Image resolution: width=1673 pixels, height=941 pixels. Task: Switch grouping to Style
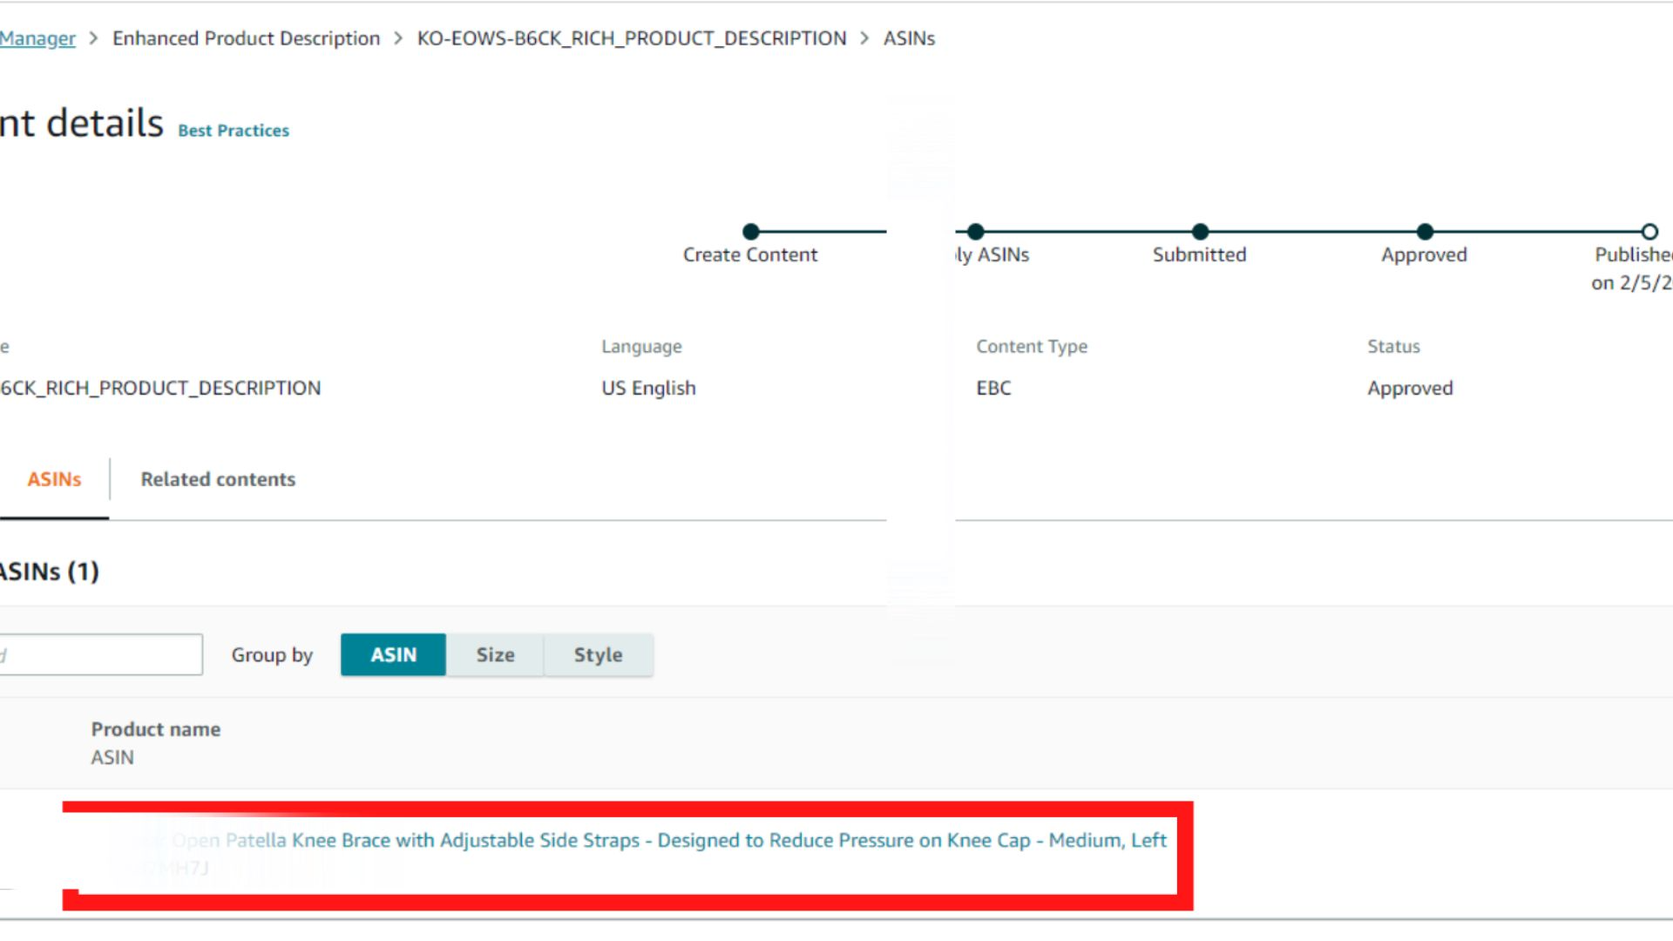click(x=598, y=654)
